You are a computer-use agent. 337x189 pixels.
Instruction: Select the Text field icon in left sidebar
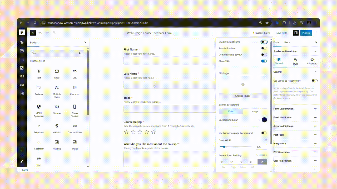pos(22,42)
